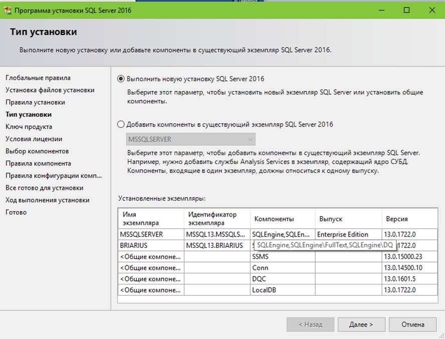
Task: Minimize the SQL Server setup window
Action: [382, 10]
